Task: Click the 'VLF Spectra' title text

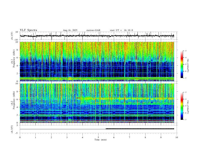Action: 28,30
